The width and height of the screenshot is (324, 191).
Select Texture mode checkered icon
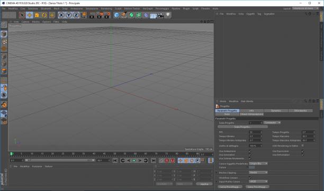click(4, 41)
